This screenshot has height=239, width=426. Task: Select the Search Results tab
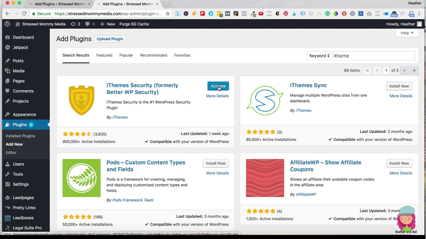[x=76, y=55]
